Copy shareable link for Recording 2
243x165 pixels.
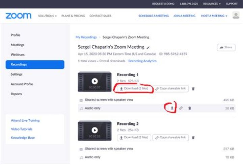(170, 138)
